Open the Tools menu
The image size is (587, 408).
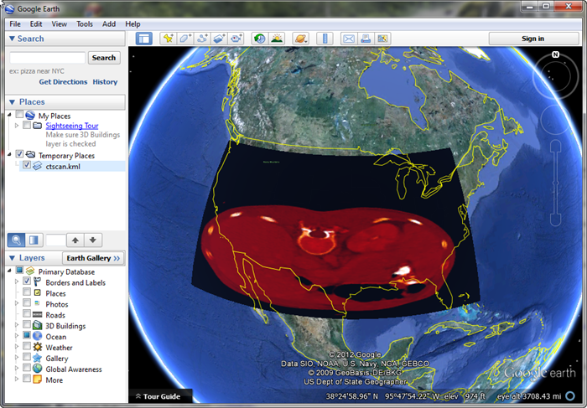coord(85,24)
